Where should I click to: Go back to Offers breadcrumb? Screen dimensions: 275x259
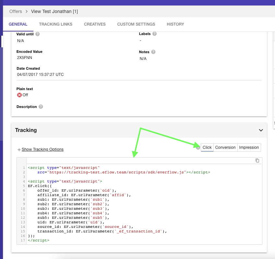click(x=16, y=11)
